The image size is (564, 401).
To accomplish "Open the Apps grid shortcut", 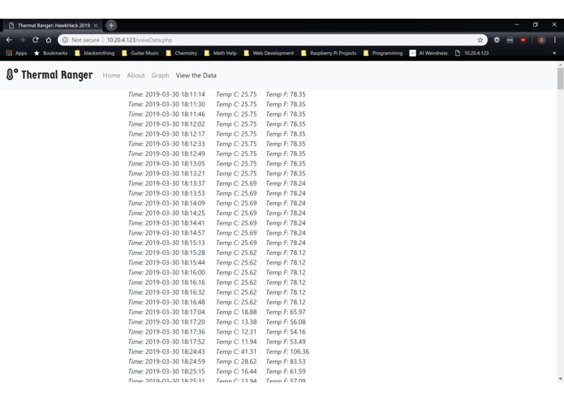I will point(16,53).
